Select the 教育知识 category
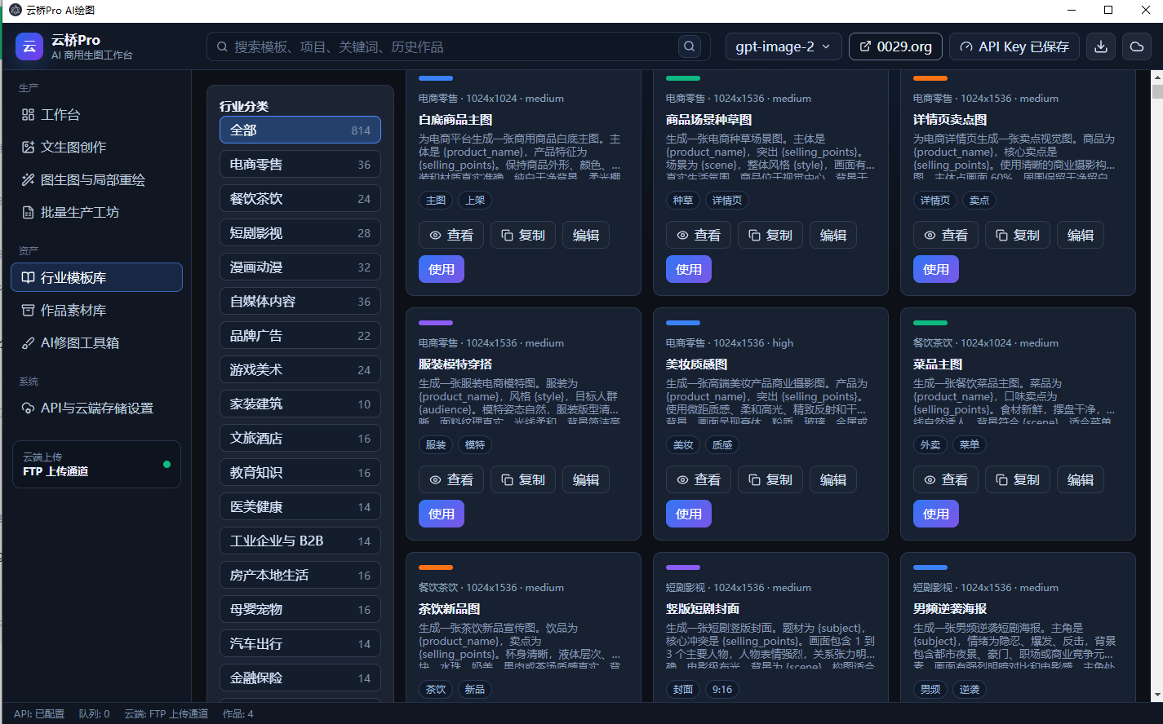Viewport: 1163px width, 724px height. 300,472
